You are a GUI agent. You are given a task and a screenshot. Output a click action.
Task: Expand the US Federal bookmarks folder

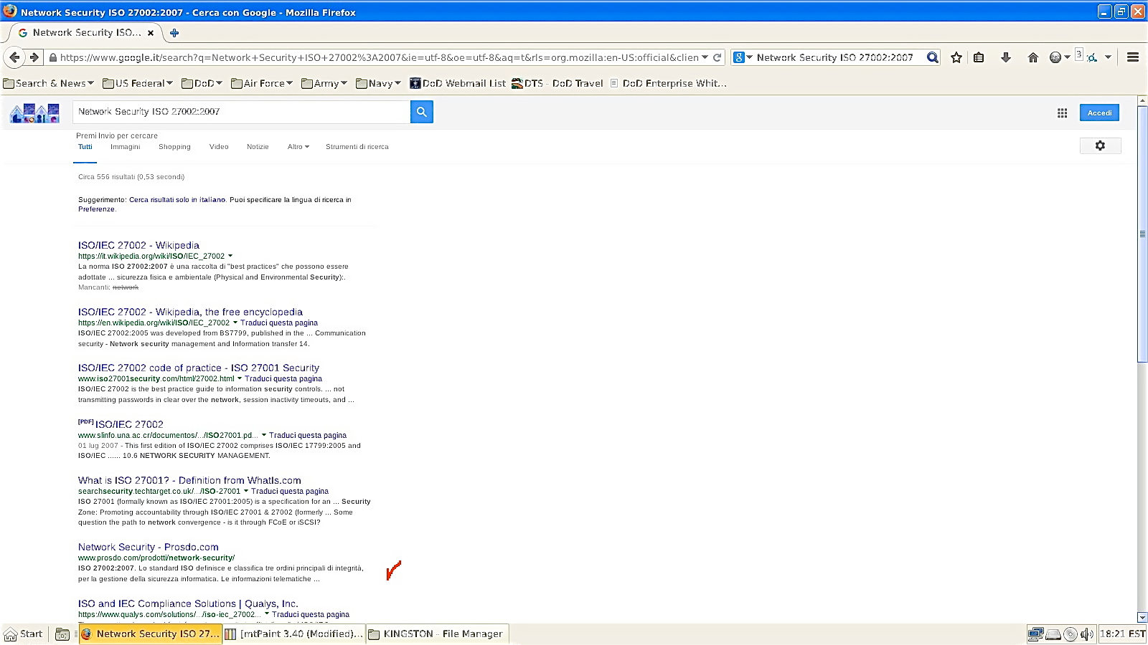tap(138, 83)
